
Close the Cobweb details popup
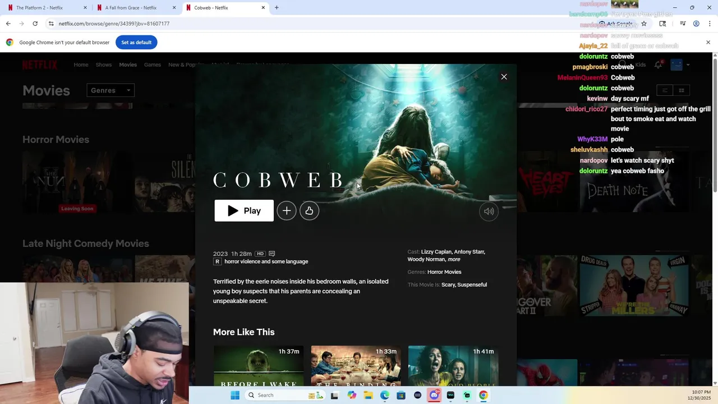(504, 77)
